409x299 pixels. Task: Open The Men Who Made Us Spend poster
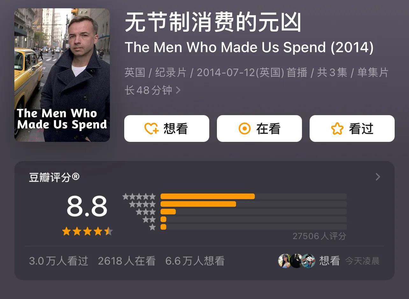click(x=62, y=75)
